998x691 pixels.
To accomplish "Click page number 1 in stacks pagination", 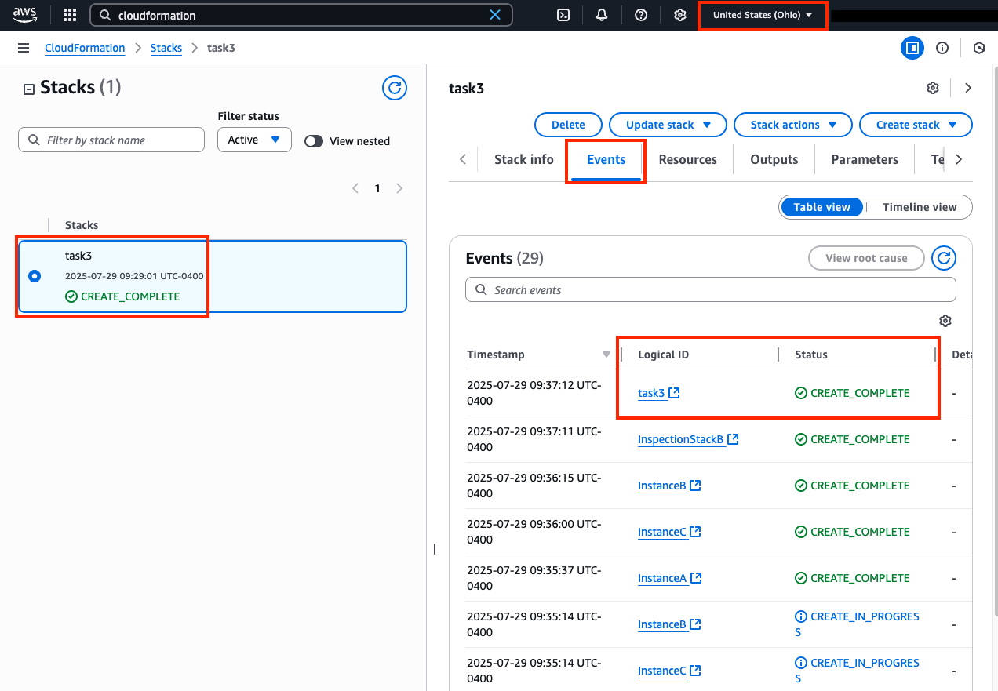I will (377, 188).
